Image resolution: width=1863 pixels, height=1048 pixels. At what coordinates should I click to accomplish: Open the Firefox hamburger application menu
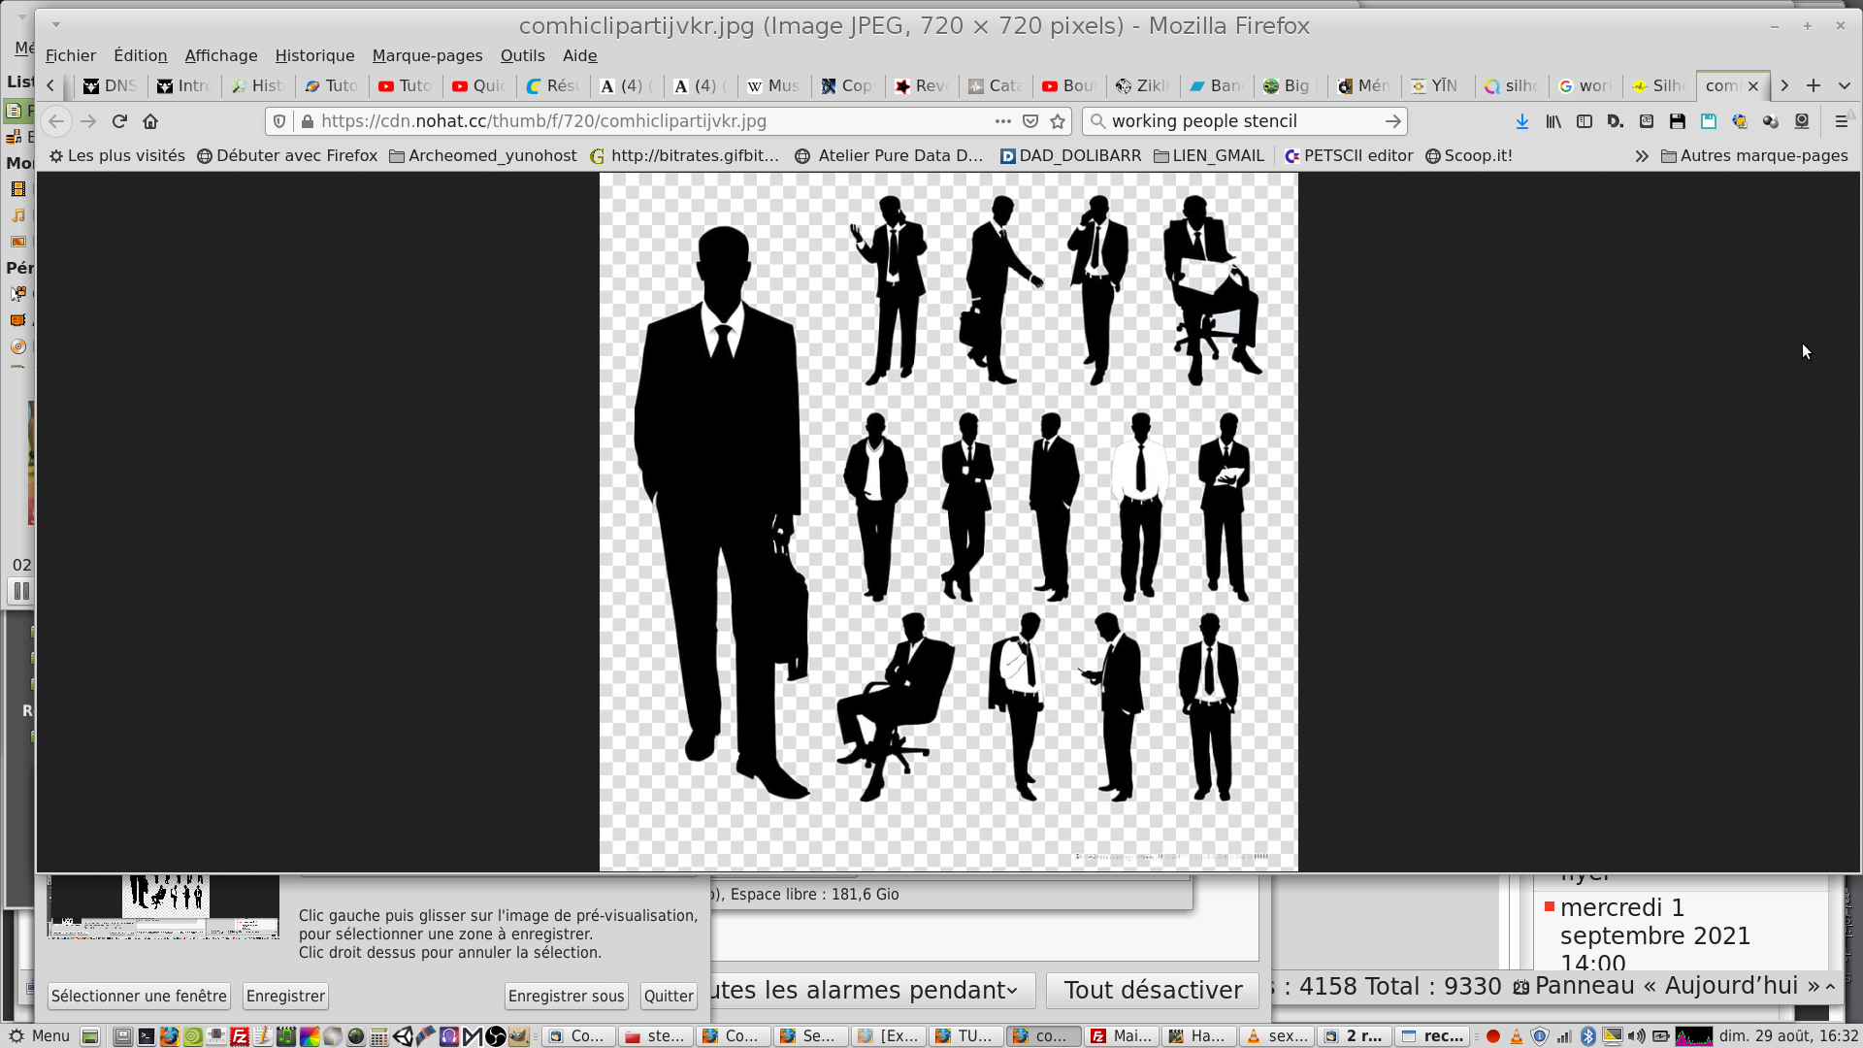click(1841, 121)
